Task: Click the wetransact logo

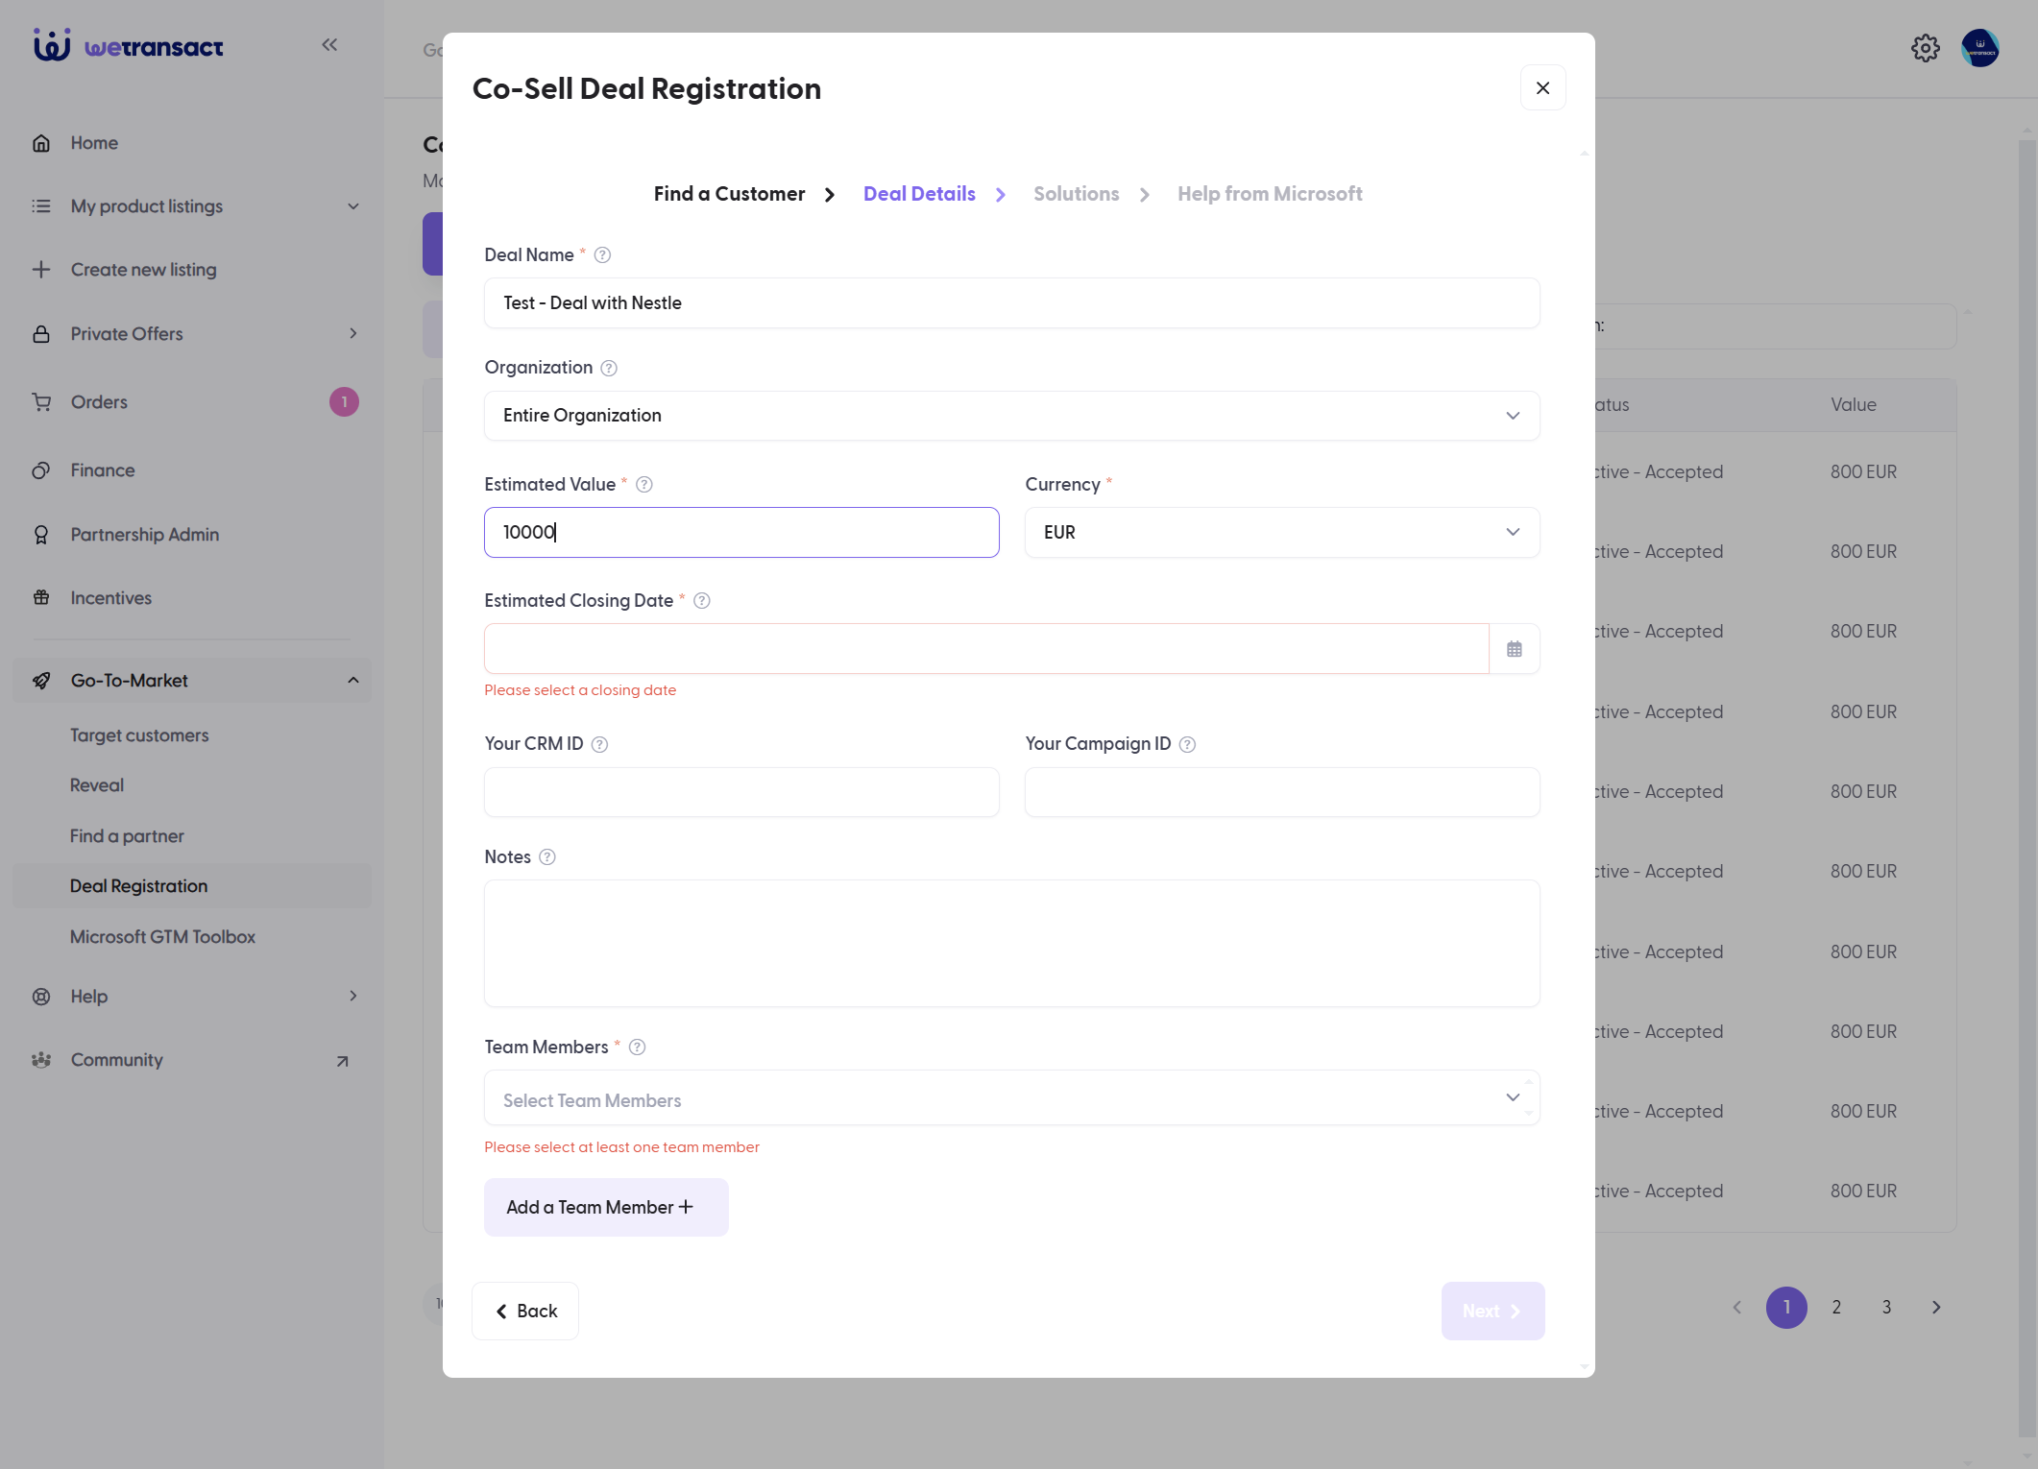Action: tap(129, 45)
